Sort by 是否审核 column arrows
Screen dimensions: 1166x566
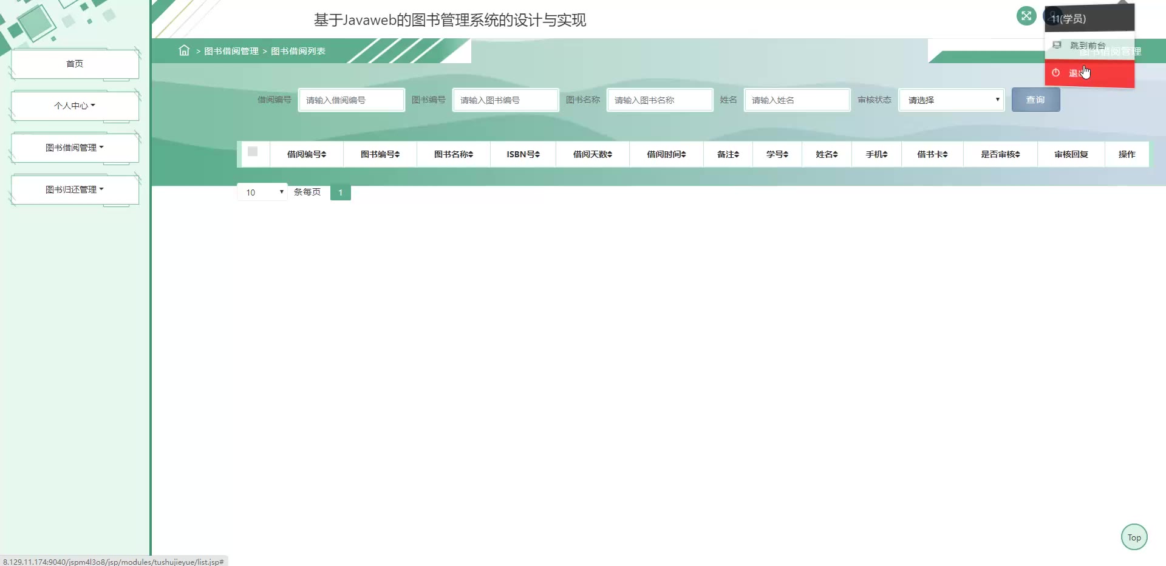click(x=1018, y=155)
